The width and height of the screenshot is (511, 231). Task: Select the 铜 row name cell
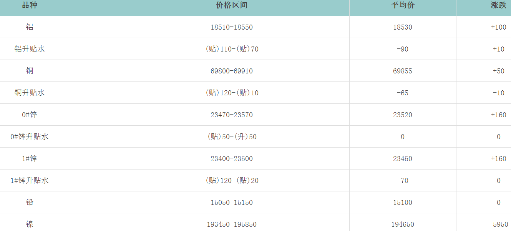pos(30,71)
